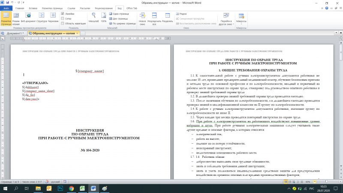Click the zoom slider handle
Viewport: 343px width, 193px height.
[326, 181]
